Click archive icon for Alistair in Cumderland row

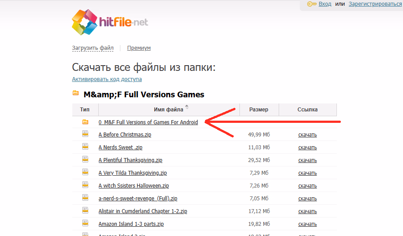pyautogui.click(x=85, y=210)
